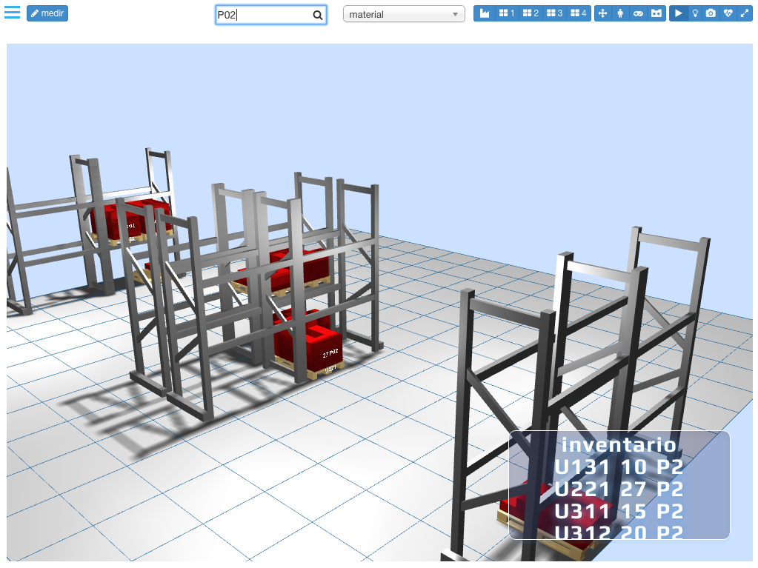Switch to layout view 4
The width and height of the screenshot is (758, 568).
pyautogui.click(x=579, y=13)
